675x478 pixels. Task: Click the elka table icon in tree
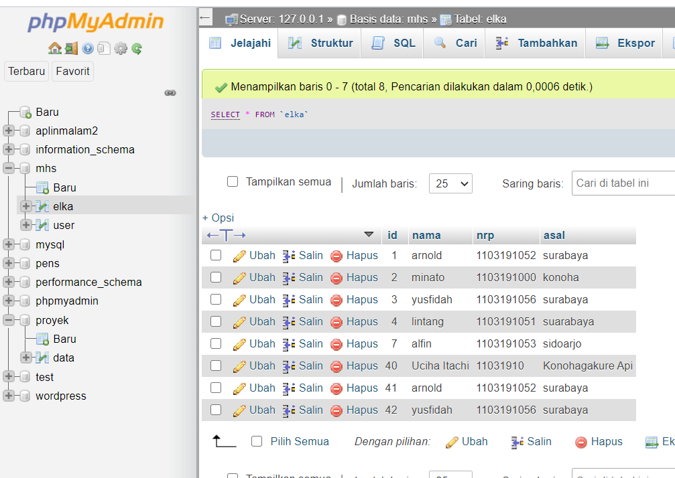click(x=42, y=206)
